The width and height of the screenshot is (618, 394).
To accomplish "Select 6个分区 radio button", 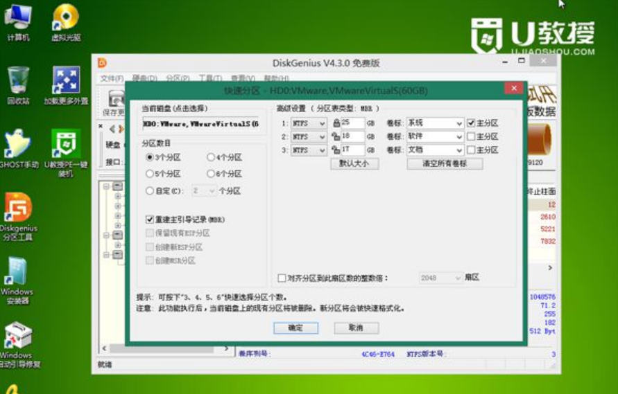I will (x=211, y=174).
